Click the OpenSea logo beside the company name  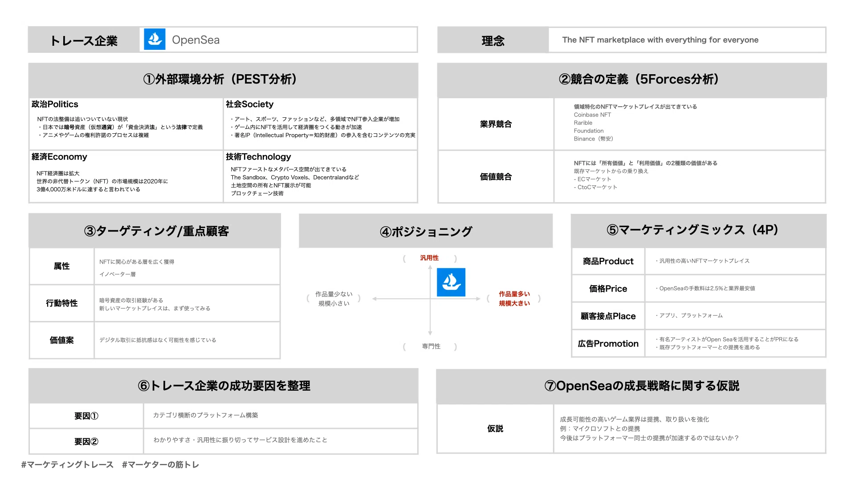point(155,40)
